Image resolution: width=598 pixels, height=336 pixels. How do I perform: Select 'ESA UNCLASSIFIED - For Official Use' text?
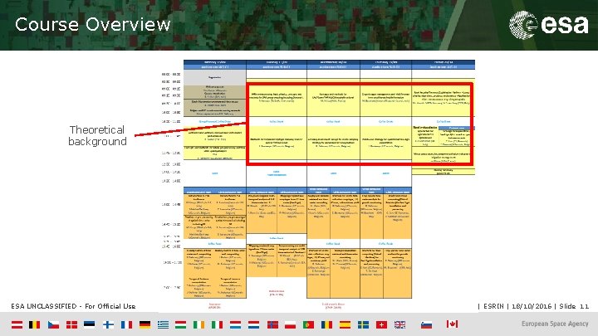[x=73, y=306]
